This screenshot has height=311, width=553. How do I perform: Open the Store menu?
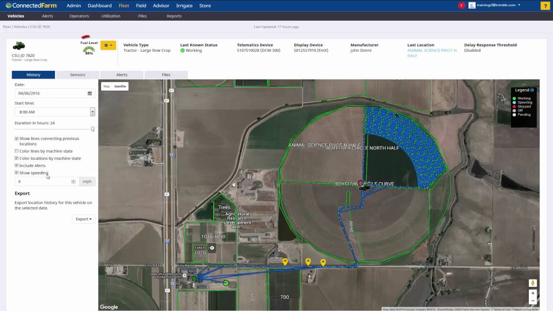click(x=205, y=6)
